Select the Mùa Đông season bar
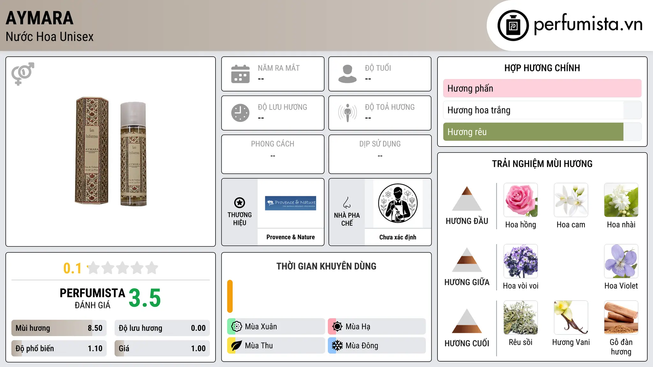 [x=377, y=346]
